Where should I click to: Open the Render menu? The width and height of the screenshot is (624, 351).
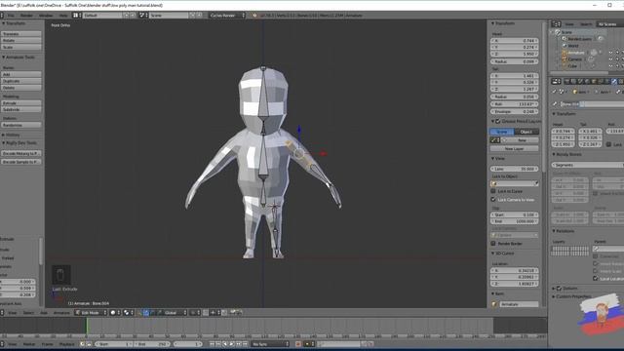[x=26, y=16]
